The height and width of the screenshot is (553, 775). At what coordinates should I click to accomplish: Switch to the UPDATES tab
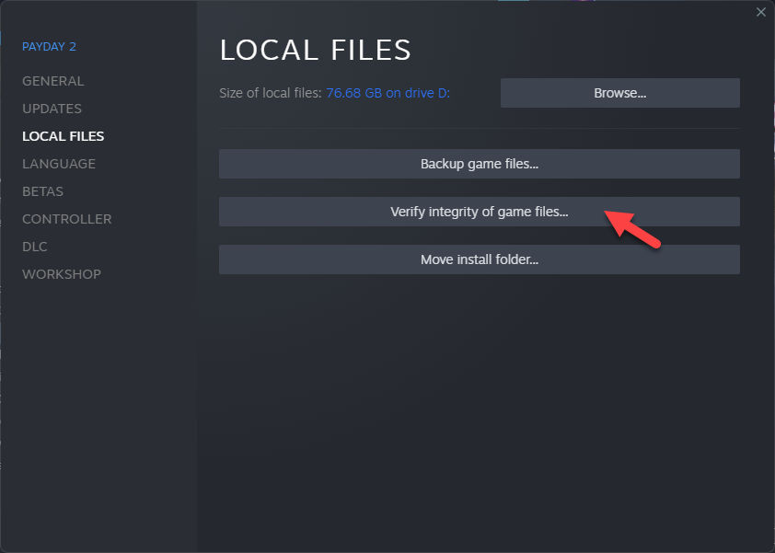(52, 109)
